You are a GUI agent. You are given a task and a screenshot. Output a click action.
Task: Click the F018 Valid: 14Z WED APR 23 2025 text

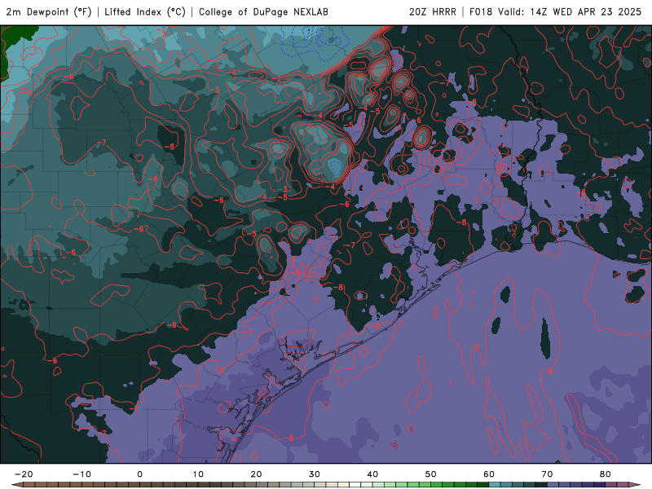[x=556, y=11]
